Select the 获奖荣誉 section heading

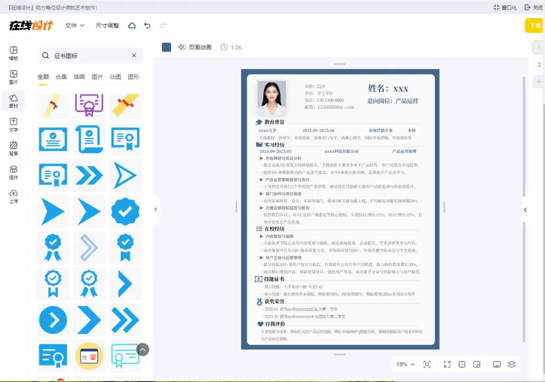click(275, 301)
